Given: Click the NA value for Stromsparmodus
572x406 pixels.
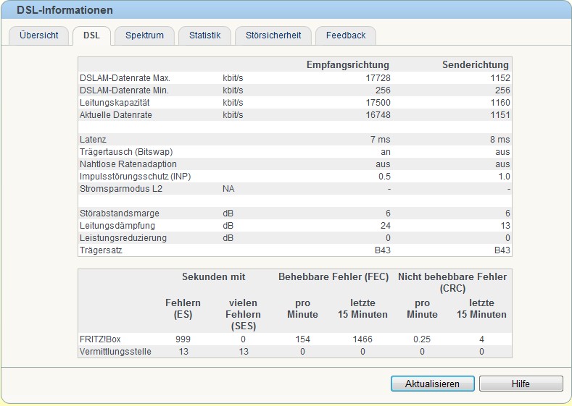Looking at the screenshot, I should pyautogui.click(x=228, y=189).
